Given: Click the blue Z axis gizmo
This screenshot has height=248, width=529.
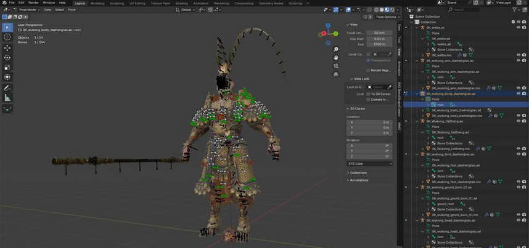Looking at the screenshot, I should click(x=328, y=25).
